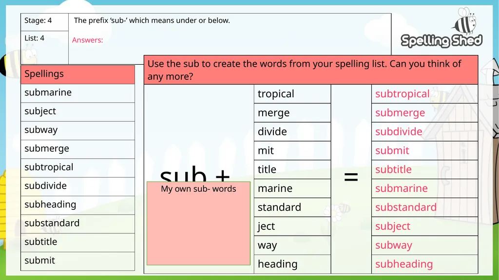
Task: Click the root word 'heading' cell
Action: pyautogui.click(x=292, y=264)
